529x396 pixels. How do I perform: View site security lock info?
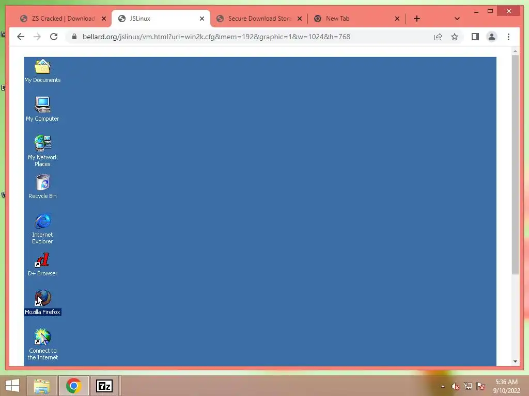click(74, 37)
